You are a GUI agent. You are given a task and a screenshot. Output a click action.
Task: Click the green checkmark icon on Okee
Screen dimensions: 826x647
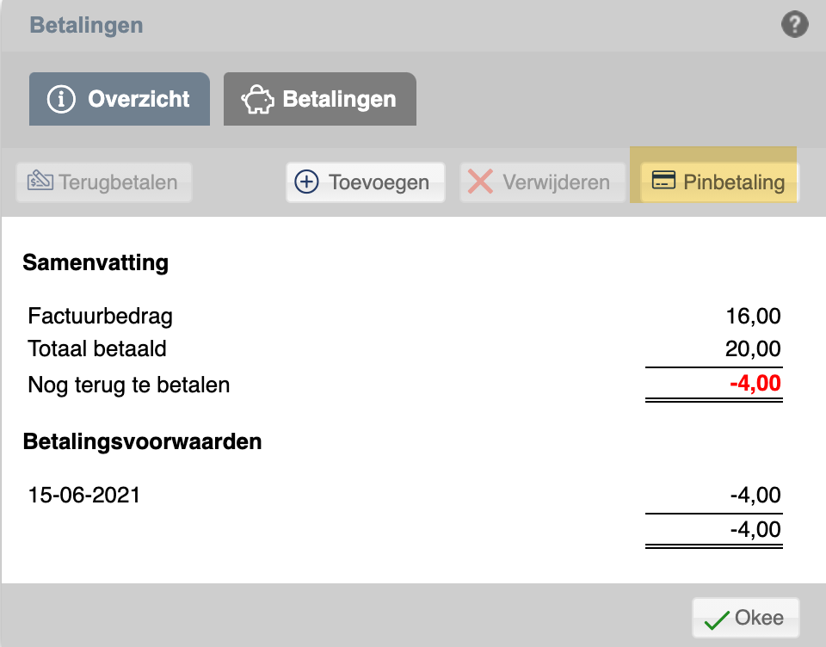point(717,620)
